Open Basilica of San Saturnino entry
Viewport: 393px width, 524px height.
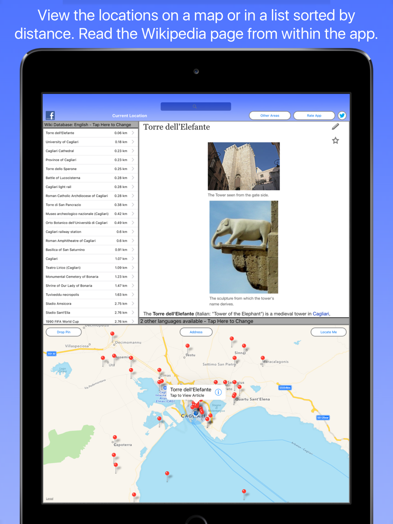91,250
